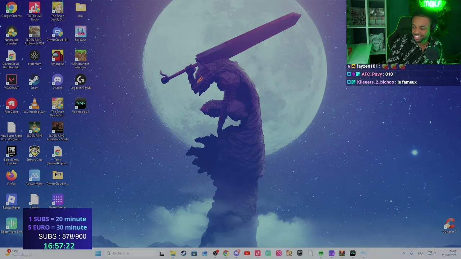Open the VLC media player shortcut

(x=35, y=106)
